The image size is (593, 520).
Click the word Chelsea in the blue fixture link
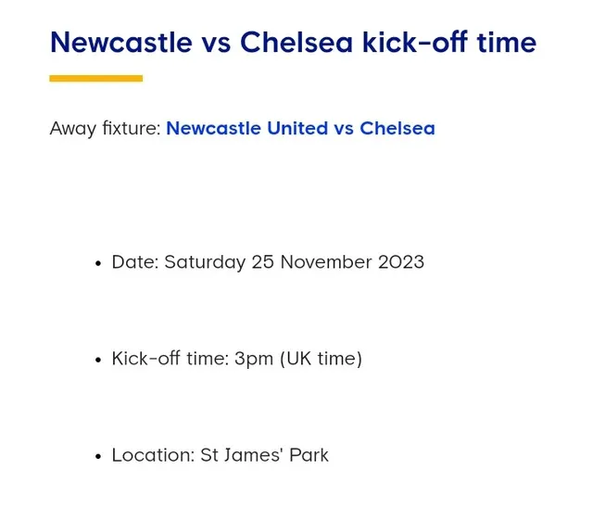pos(397,128)
